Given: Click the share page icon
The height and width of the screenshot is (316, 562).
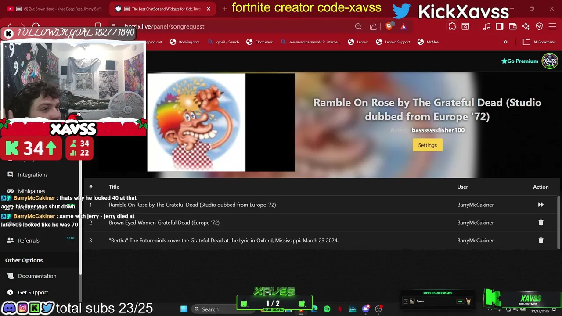Looking at the screenshot, I should (x=373, y=26).
